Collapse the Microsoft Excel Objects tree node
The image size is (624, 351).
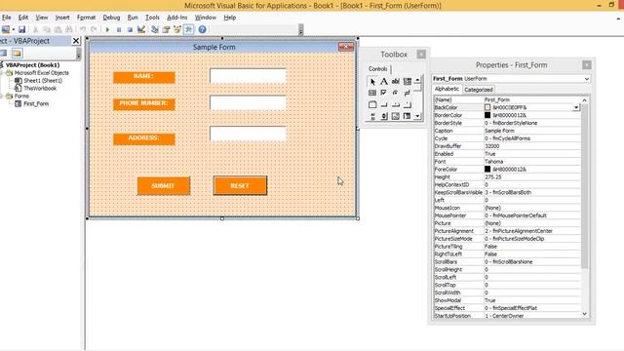pyautogui.click(x=2, y=73)
